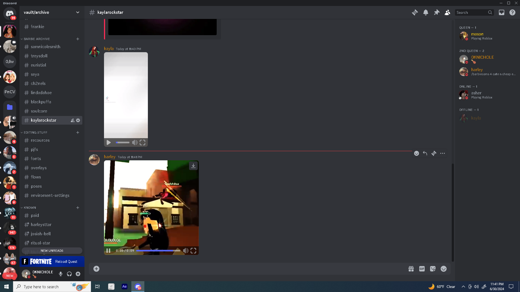This screenshot has width=520, height=292.
Task: Open the PnCV server
Action: click(x=10, y=92)
